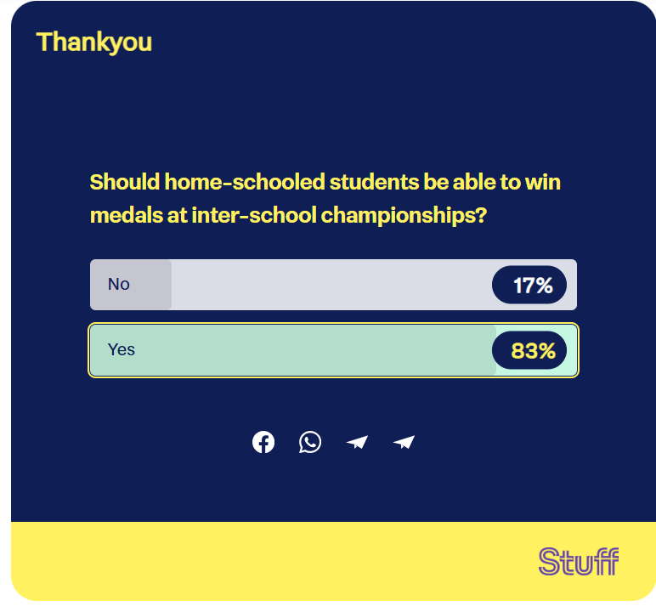The width and height of the screenshot is (656, 606).
Task: Click the unfilled grey area of No bar
Action: pyautogui.click(x=331, y=285)
